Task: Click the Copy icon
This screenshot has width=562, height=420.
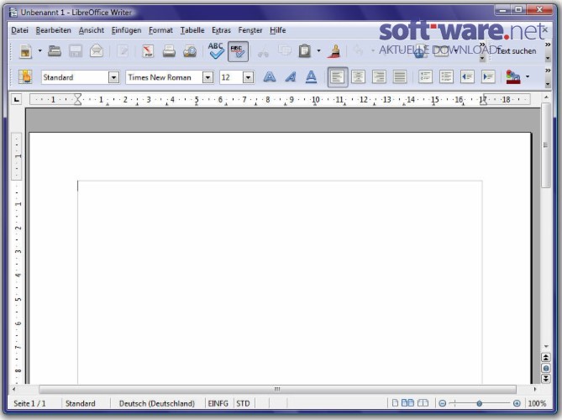Action: pos(285,51)
